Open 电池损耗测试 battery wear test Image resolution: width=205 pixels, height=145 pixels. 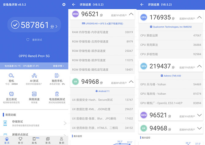tap(57, 94)
